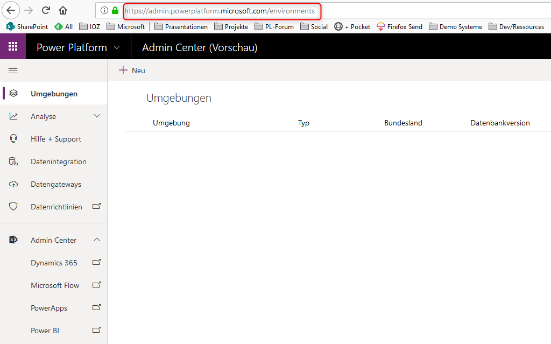551x344 pixels.
Task: Open the Projekte bookmarks folder
Action: [x=231, y=27]
